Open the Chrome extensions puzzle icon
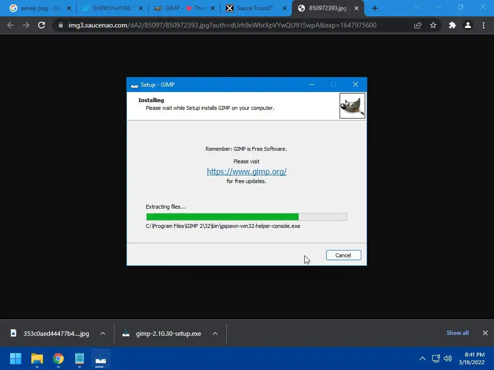Image resolution: width=494 pixels, height=370 pixels. [453, 25]
